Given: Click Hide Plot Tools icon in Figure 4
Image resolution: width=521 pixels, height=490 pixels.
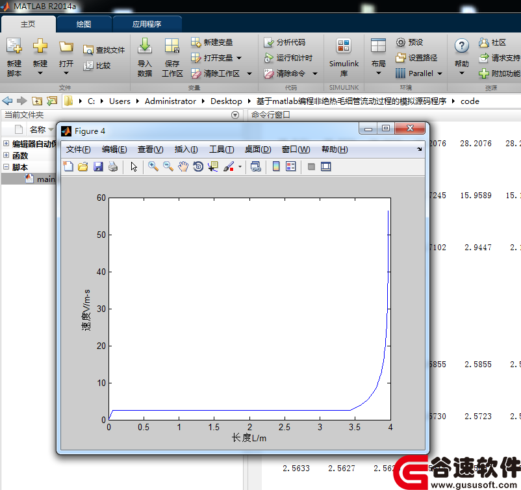Looking at the screenshot, I should tap(311, 166).
